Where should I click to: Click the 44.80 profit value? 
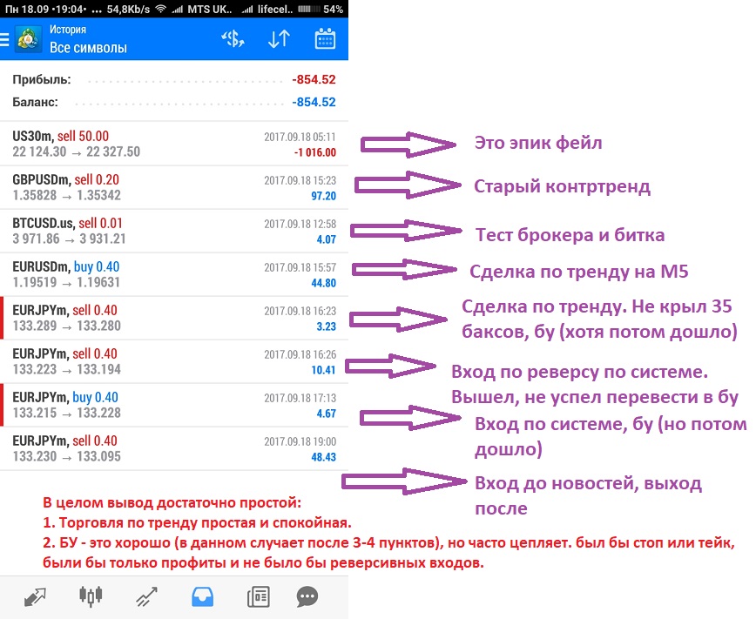pos(323,283)
